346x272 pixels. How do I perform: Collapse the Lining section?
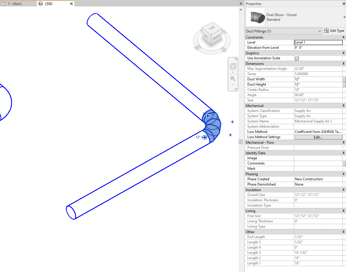tap(343, 211)
